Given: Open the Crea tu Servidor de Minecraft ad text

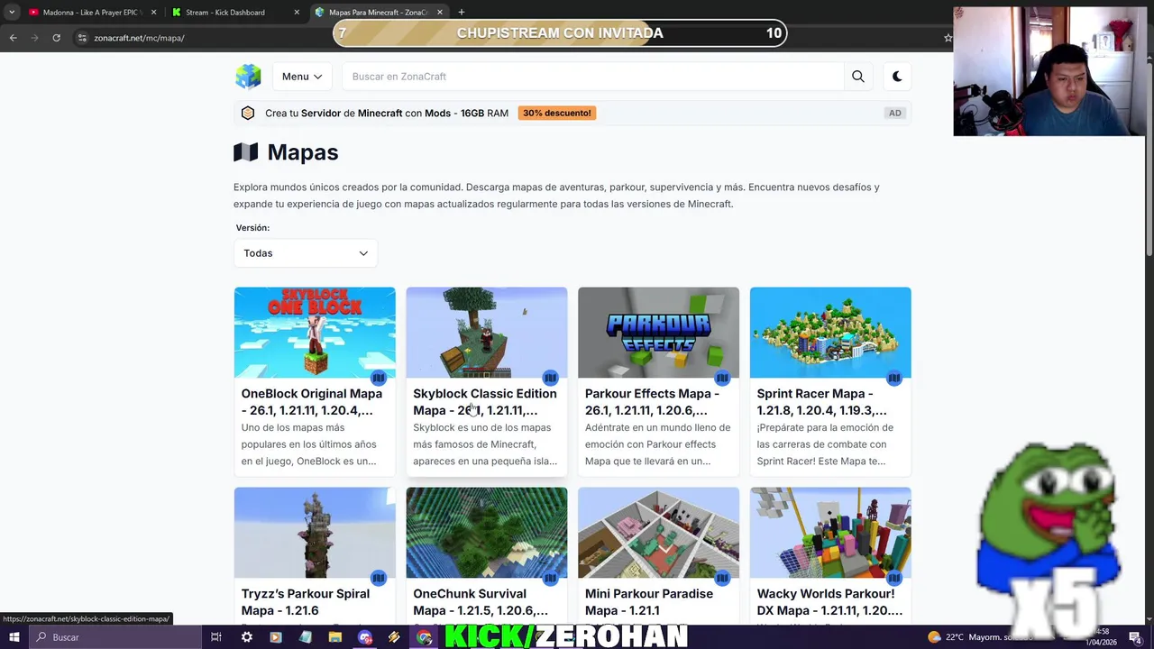Looking at the screenshot, I should click(387, 113).
